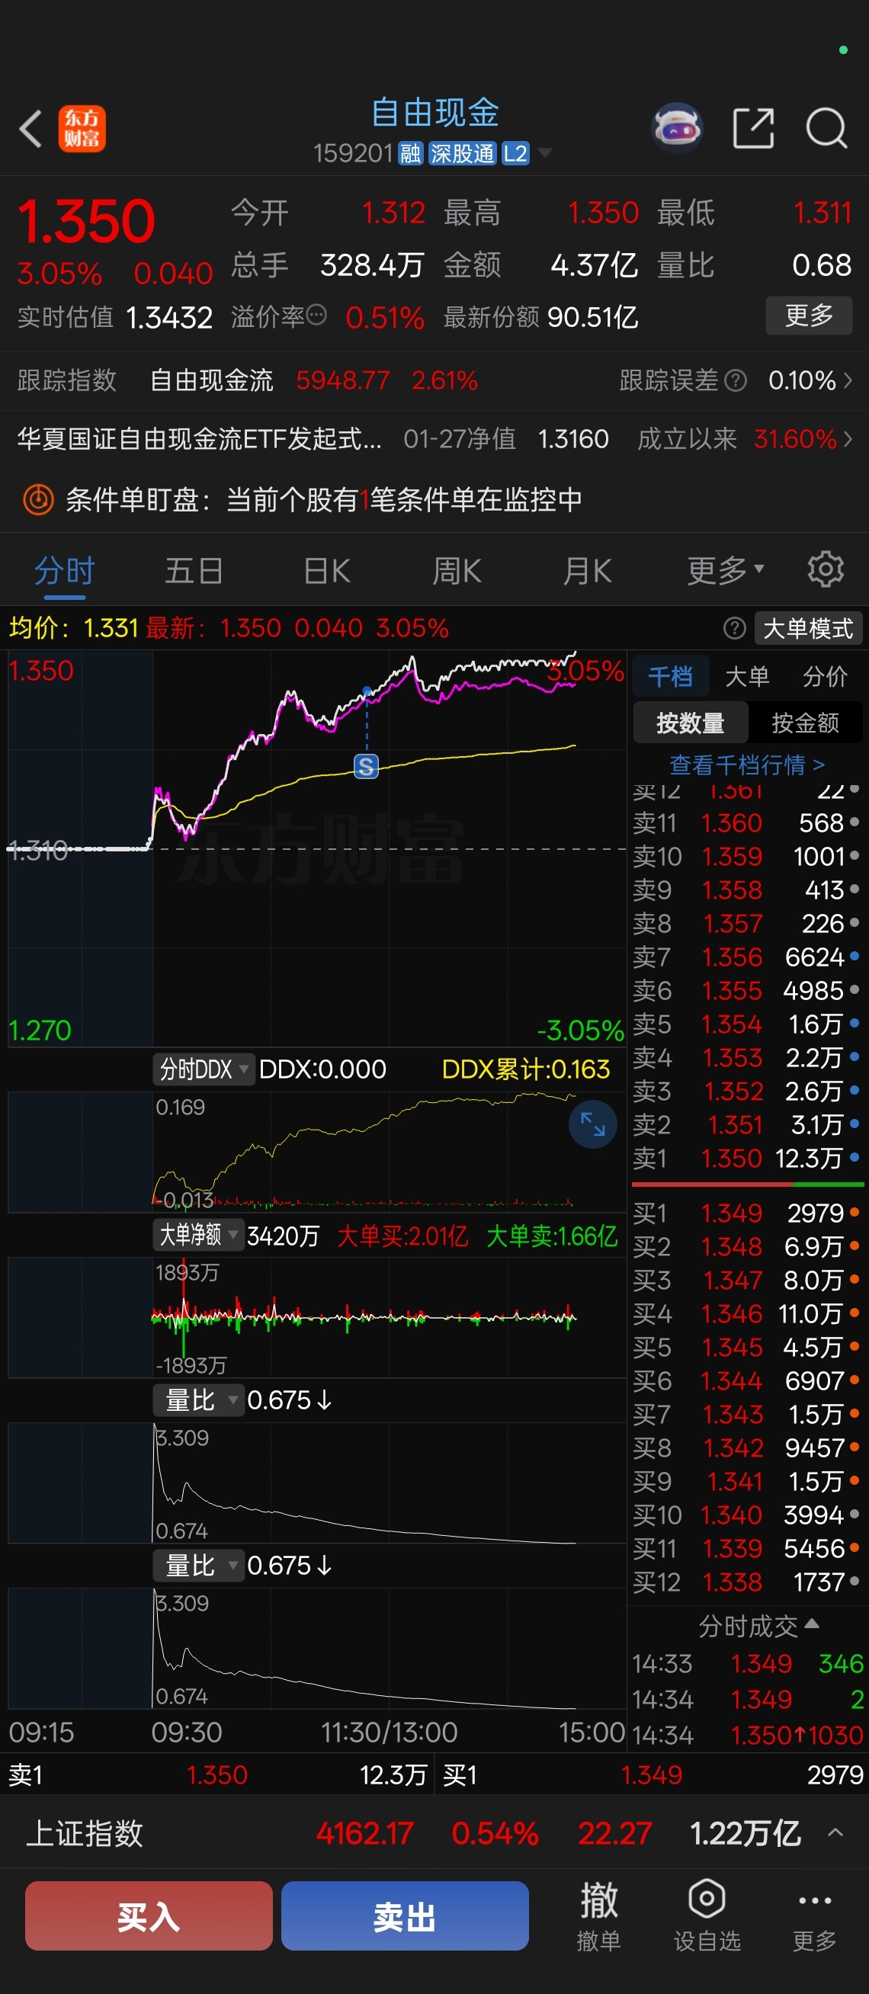869x1994 pixels.
Task: Tap the 条件单盯盘 monitoring notice
Action: point(434,499)
